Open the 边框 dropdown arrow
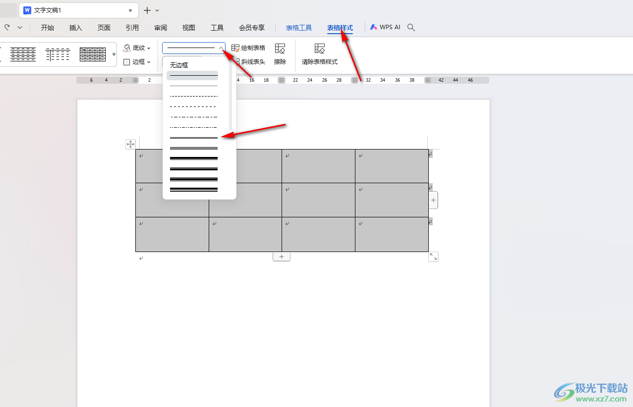 149,62
